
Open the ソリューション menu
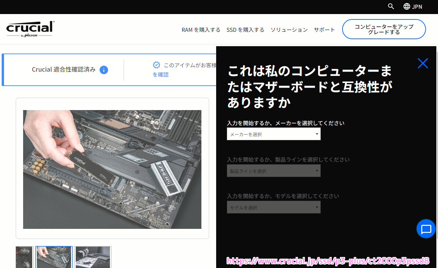coord(289,30)
